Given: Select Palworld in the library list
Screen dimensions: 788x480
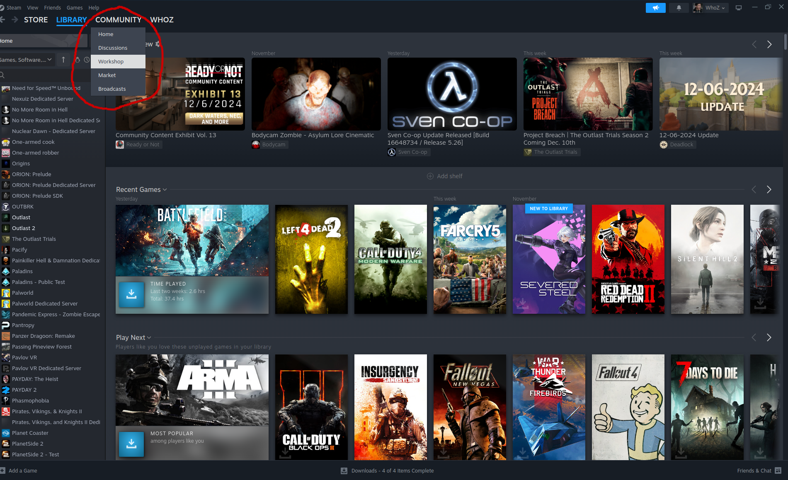Looking at the screenshot, I should [51, 293].
